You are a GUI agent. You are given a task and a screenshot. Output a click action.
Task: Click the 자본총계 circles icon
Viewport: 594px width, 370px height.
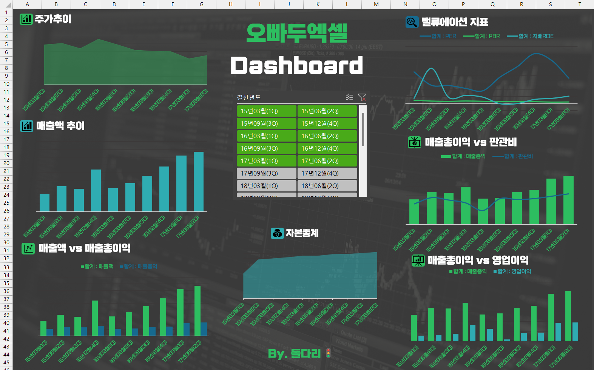277,233
